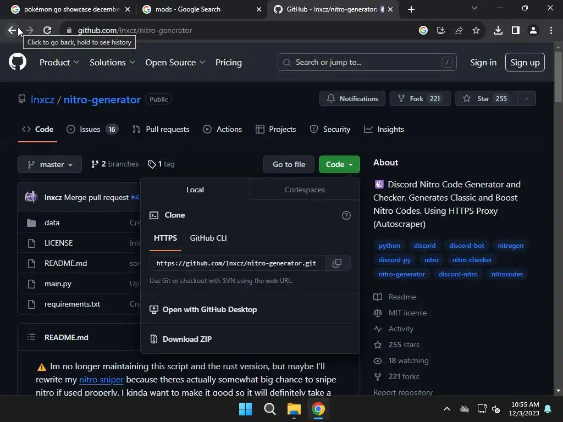Viewport: 563px width, 422px height.
Task: Copy the HTTPS clone URL to clipboard
Action: pyautogui.click(x=337, y=263)
